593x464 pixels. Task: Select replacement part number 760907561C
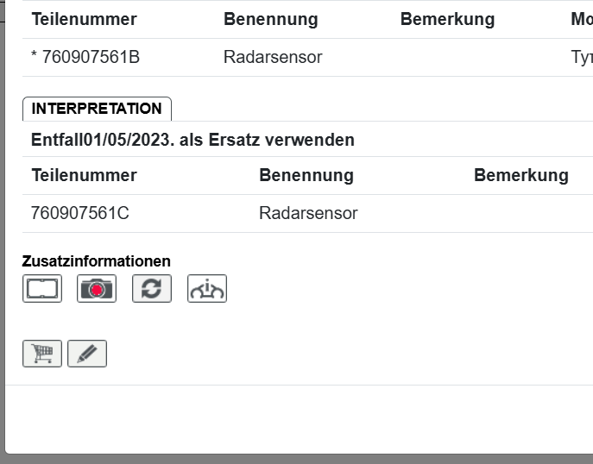pos(80,213)
